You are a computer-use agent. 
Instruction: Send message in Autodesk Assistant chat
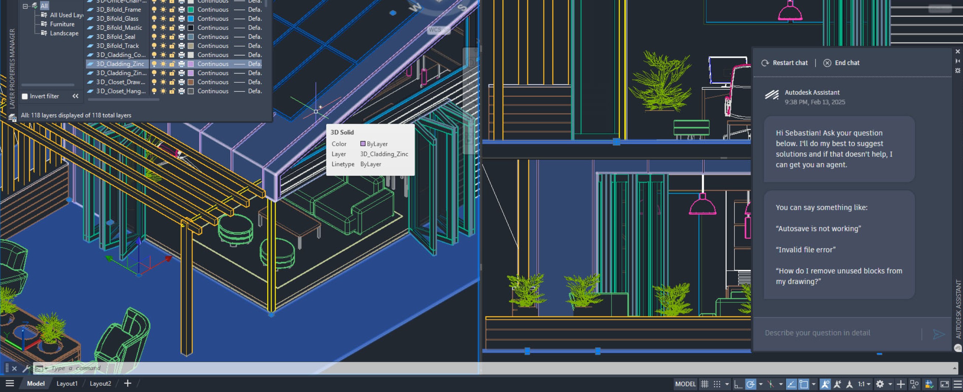tap(938, 334)
